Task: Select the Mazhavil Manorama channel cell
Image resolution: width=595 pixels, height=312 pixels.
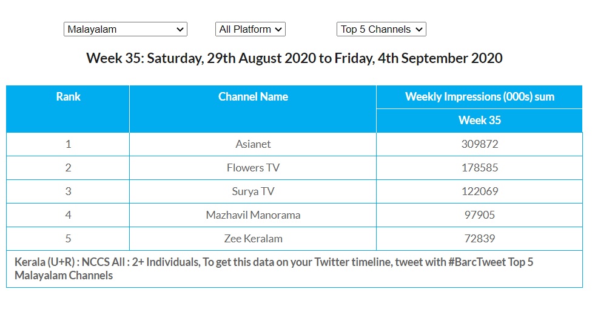Action: pyautogui.click(x=253, y=215)
